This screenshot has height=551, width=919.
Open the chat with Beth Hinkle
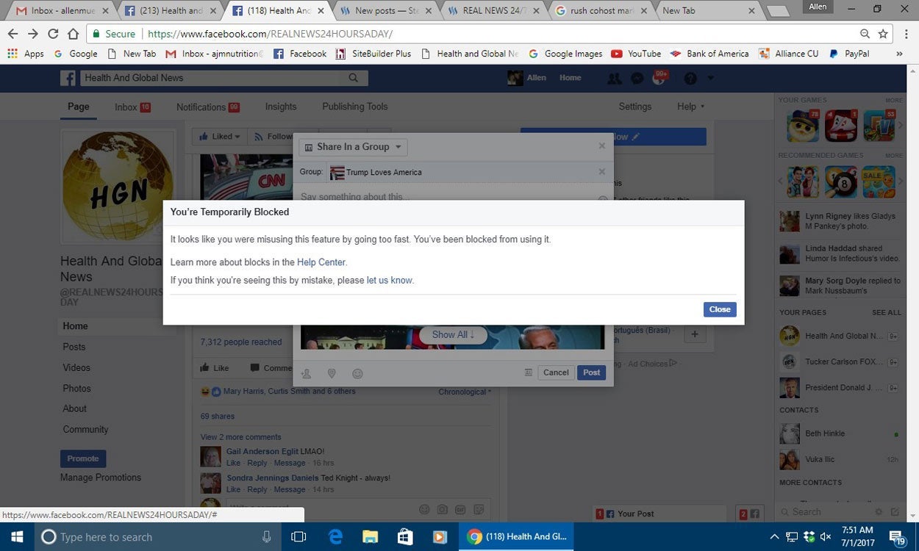pyautogui.click(x=839, y=433)
